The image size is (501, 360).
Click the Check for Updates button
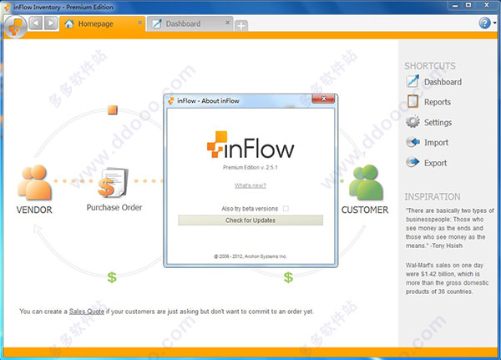point(250,221)
